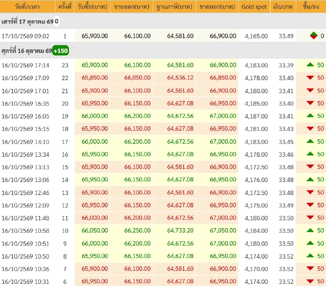Click the sell price 66,250.00
This screenshot has width=326, height=286.
pos(137,230)
